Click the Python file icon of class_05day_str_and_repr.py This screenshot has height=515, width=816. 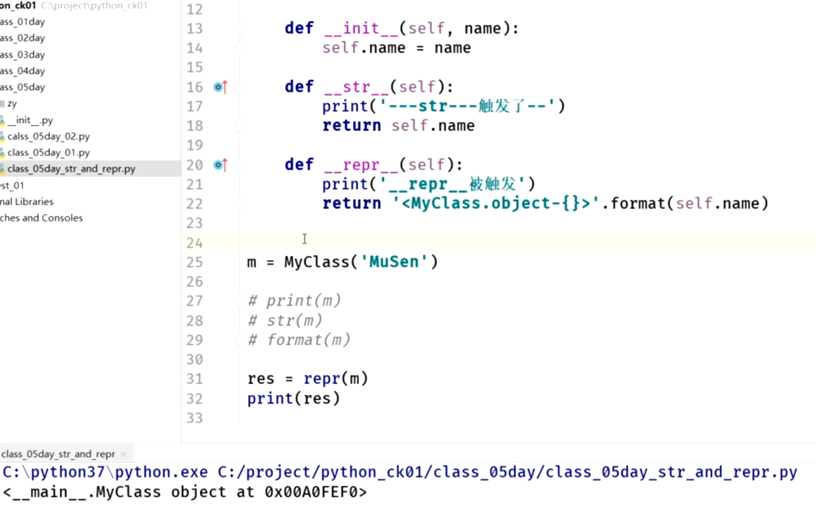2,169
